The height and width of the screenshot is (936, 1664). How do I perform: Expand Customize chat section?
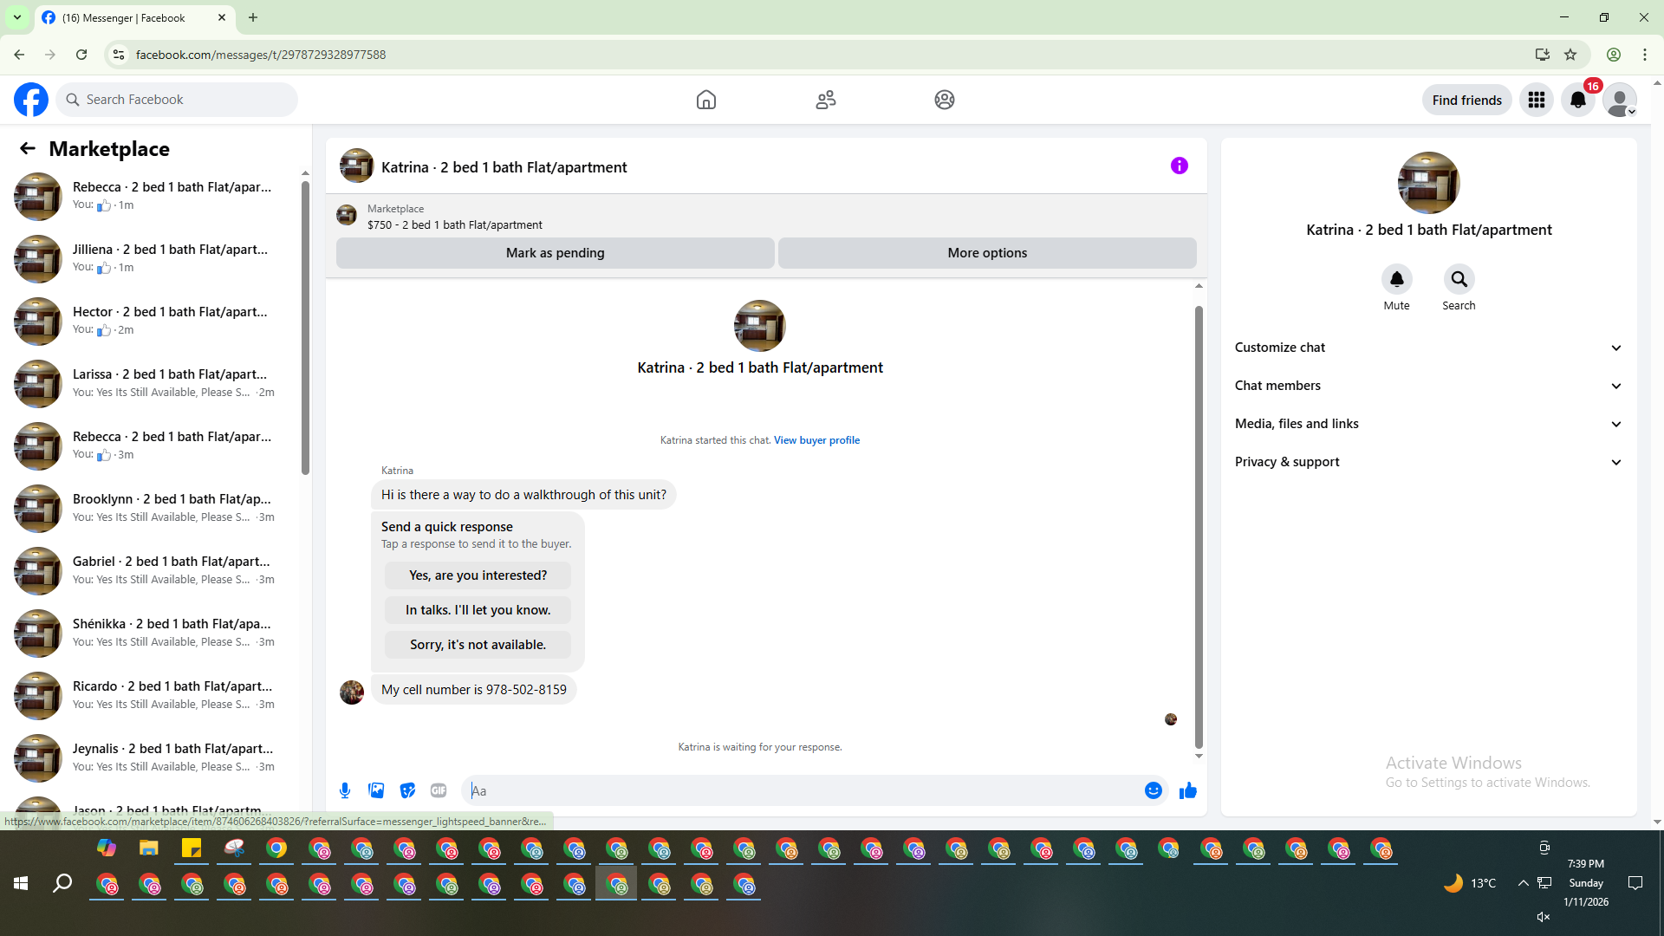click(x=1427, y=348)
